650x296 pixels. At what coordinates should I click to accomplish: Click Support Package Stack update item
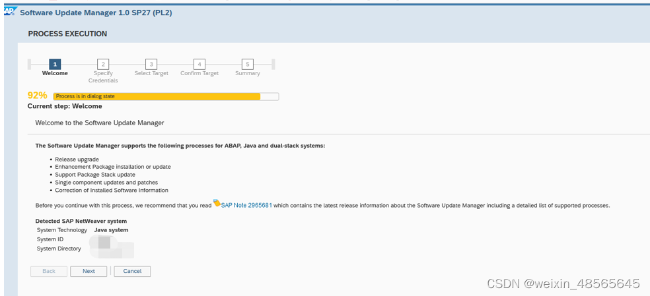click(x=95, y=175)
